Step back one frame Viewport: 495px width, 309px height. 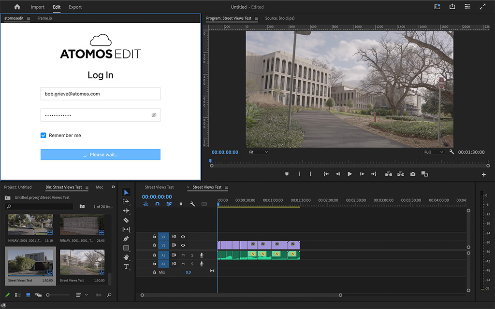click(338, 174)
